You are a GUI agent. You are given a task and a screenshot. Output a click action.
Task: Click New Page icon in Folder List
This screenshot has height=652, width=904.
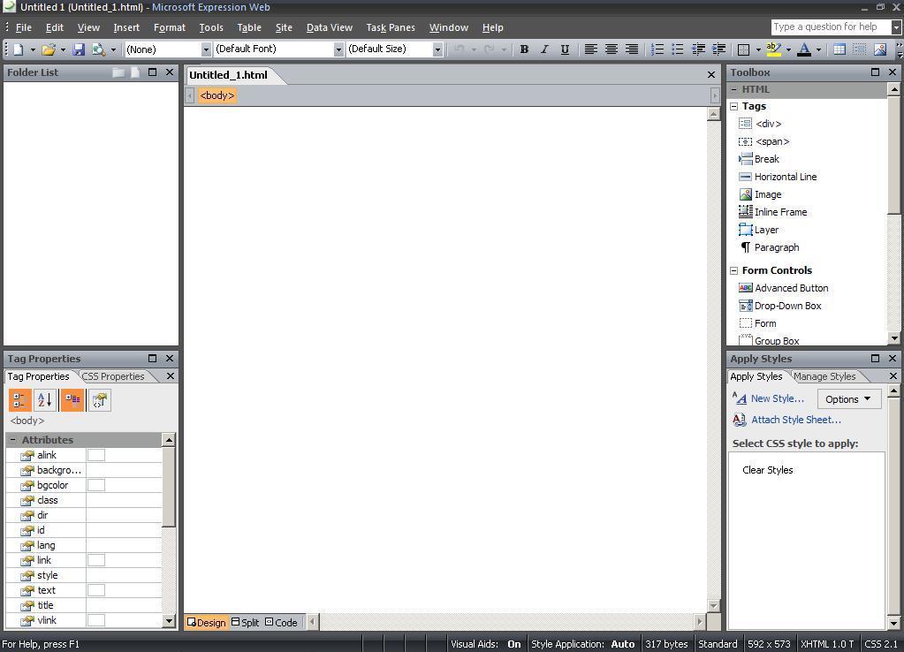point(135,72)
